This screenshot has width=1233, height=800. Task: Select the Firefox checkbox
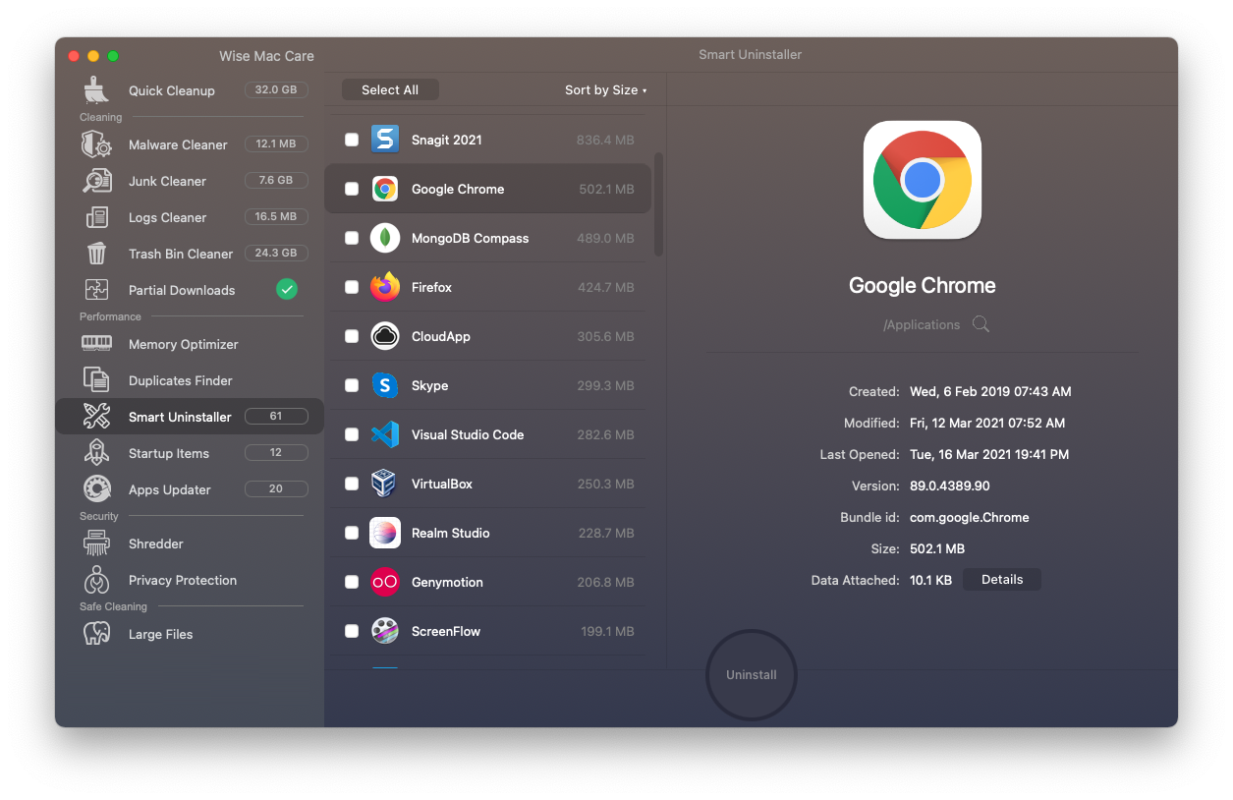click(x=352, y=287)
